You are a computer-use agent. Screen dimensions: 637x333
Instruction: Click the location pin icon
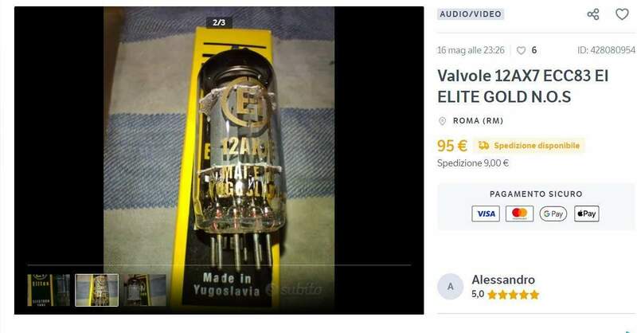click(x=443, y=121)
